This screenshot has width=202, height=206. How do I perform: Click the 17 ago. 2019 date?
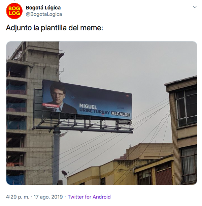point(48,197)
